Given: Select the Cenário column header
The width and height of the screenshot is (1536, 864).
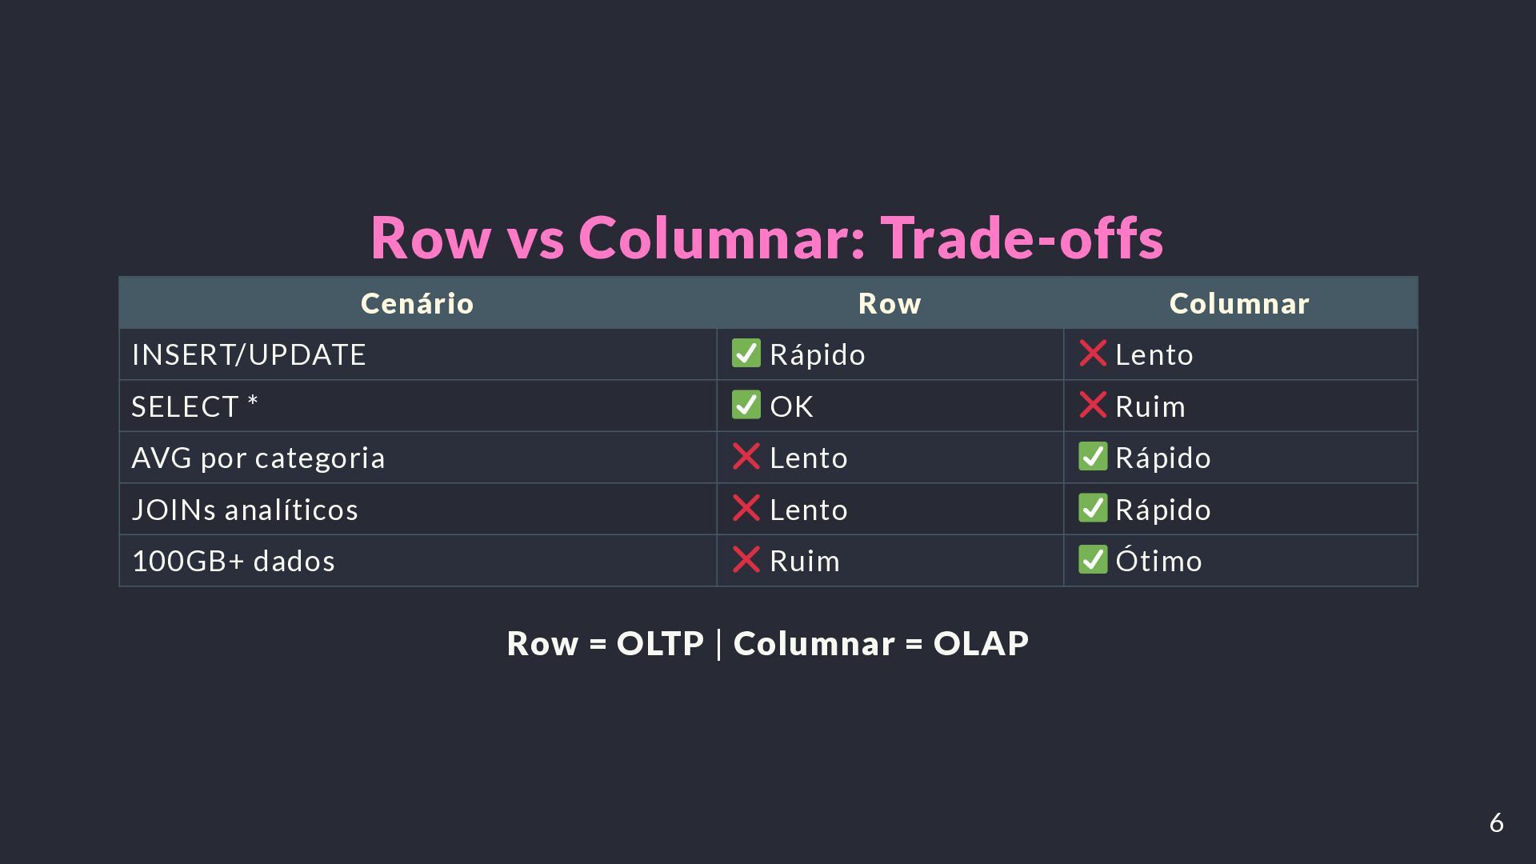Looking at the screenshot, I should coord(418,303).
